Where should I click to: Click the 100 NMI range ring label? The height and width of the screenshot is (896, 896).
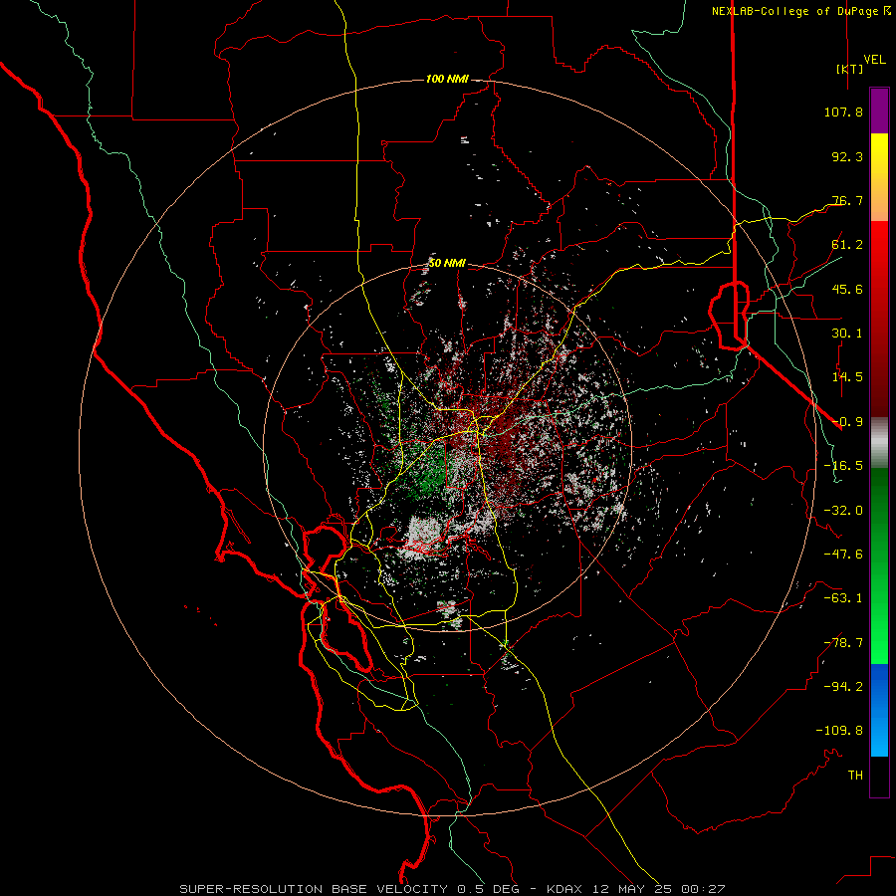(447, 79)
